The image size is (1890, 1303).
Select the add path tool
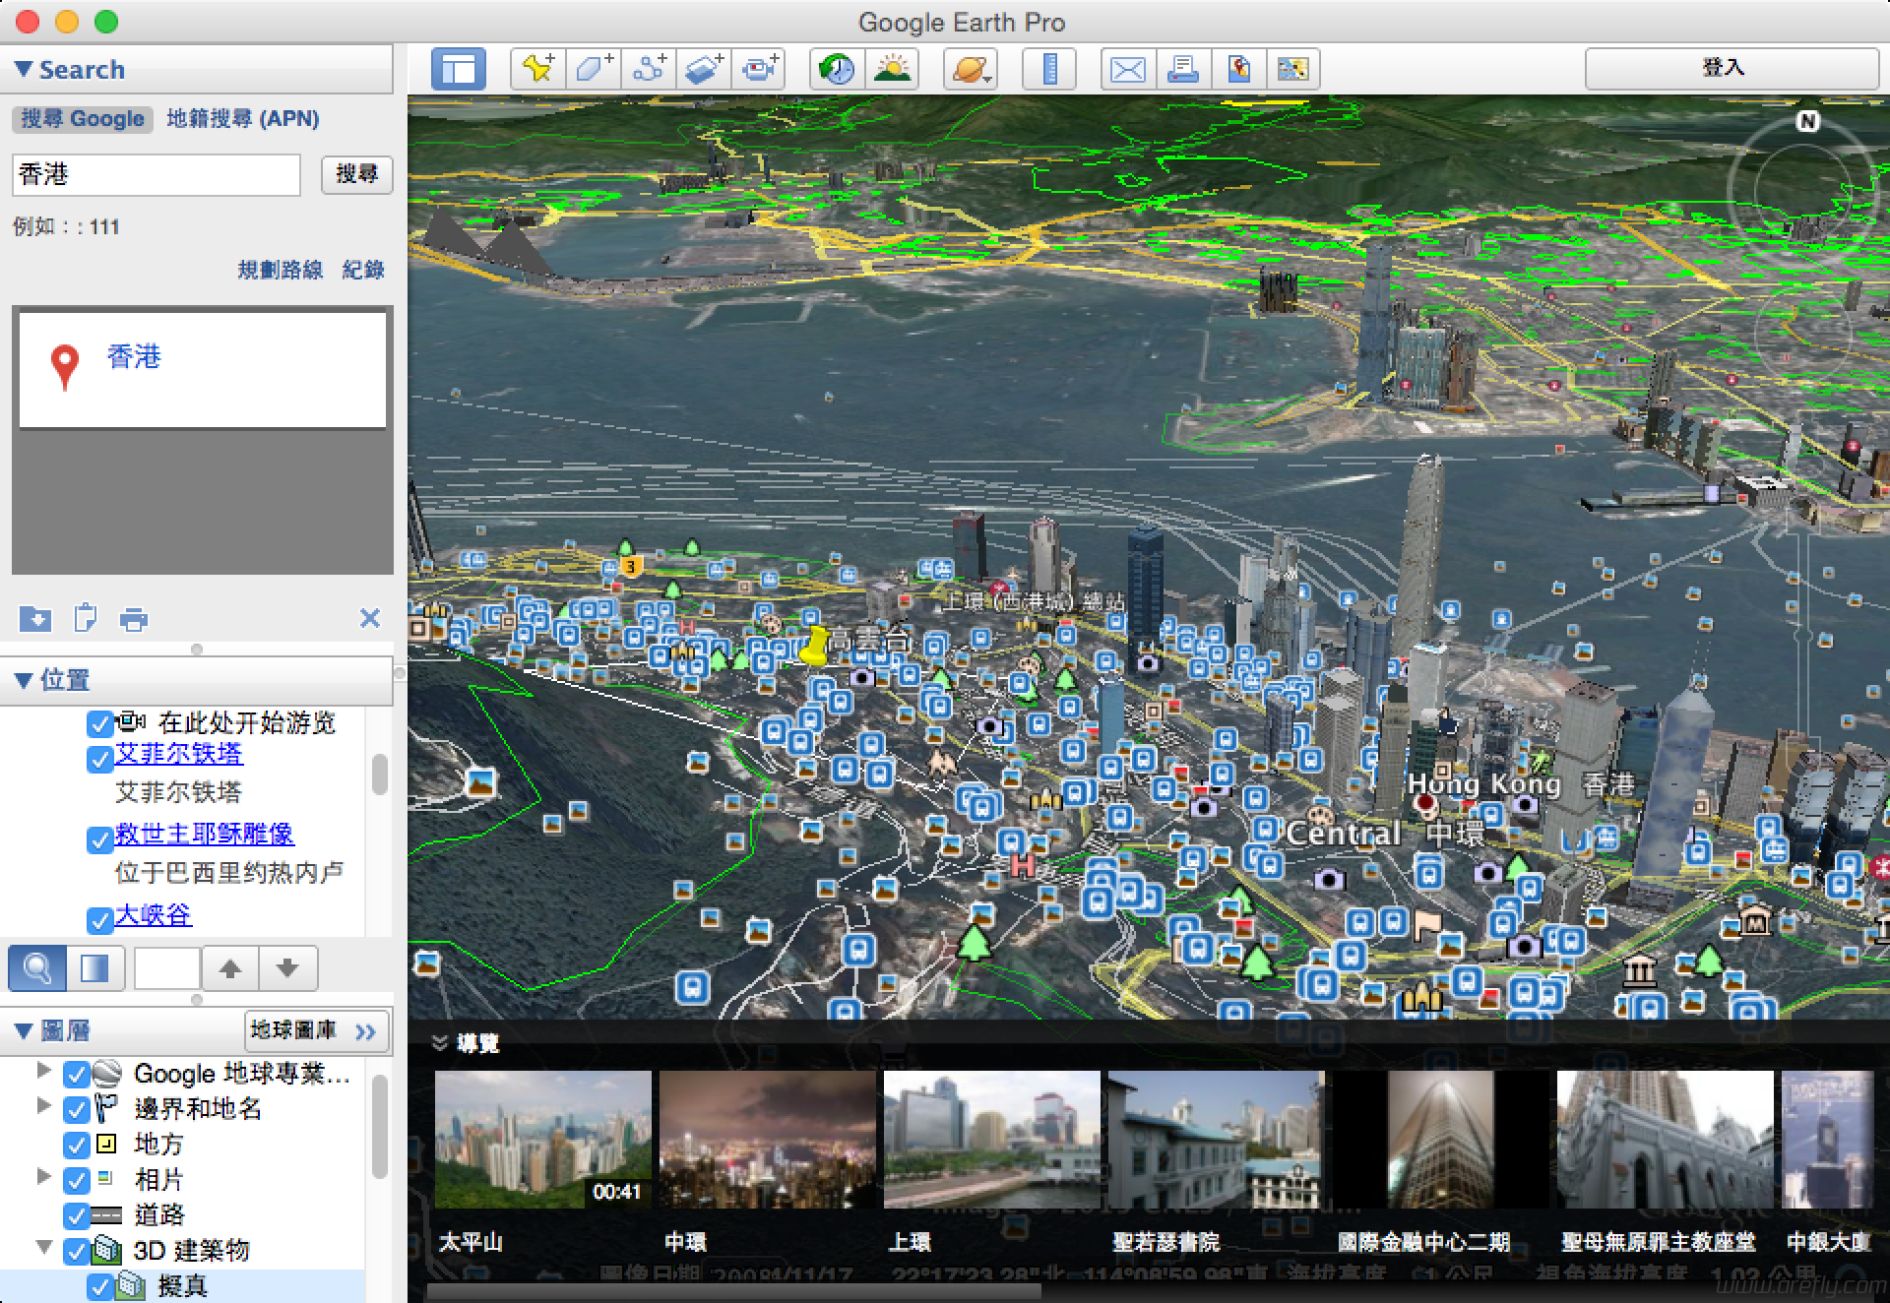click(x=649, y=69)
